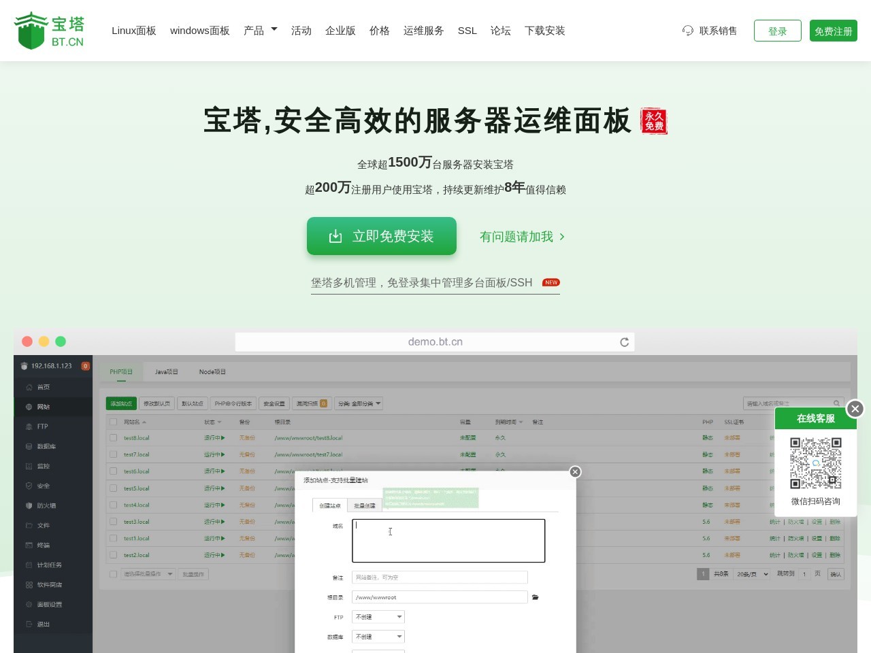Close the 添加站点 dialog
This screenshot has width=871, height=653.
pos(575,471)
